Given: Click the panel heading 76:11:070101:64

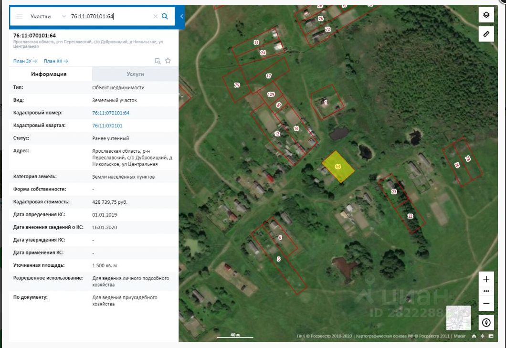Looking at the screenshot, I should [34, 35].
